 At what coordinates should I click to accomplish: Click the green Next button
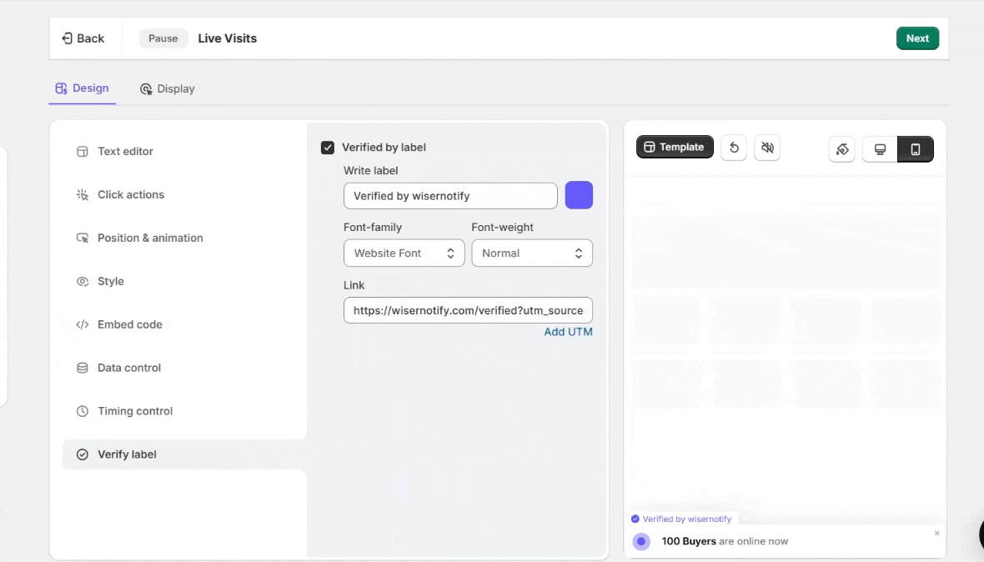pyautogui.click(x=917, y=38)
